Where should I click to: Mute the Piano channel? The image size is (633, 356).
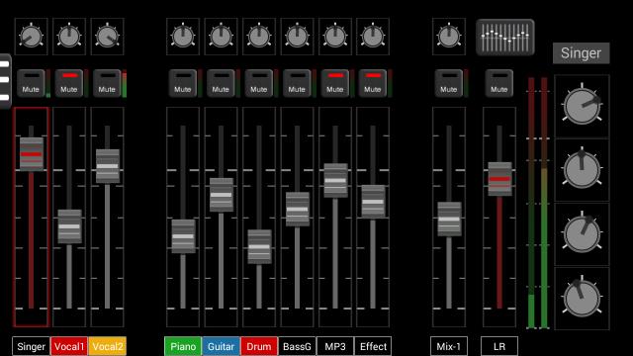(182, 83)
